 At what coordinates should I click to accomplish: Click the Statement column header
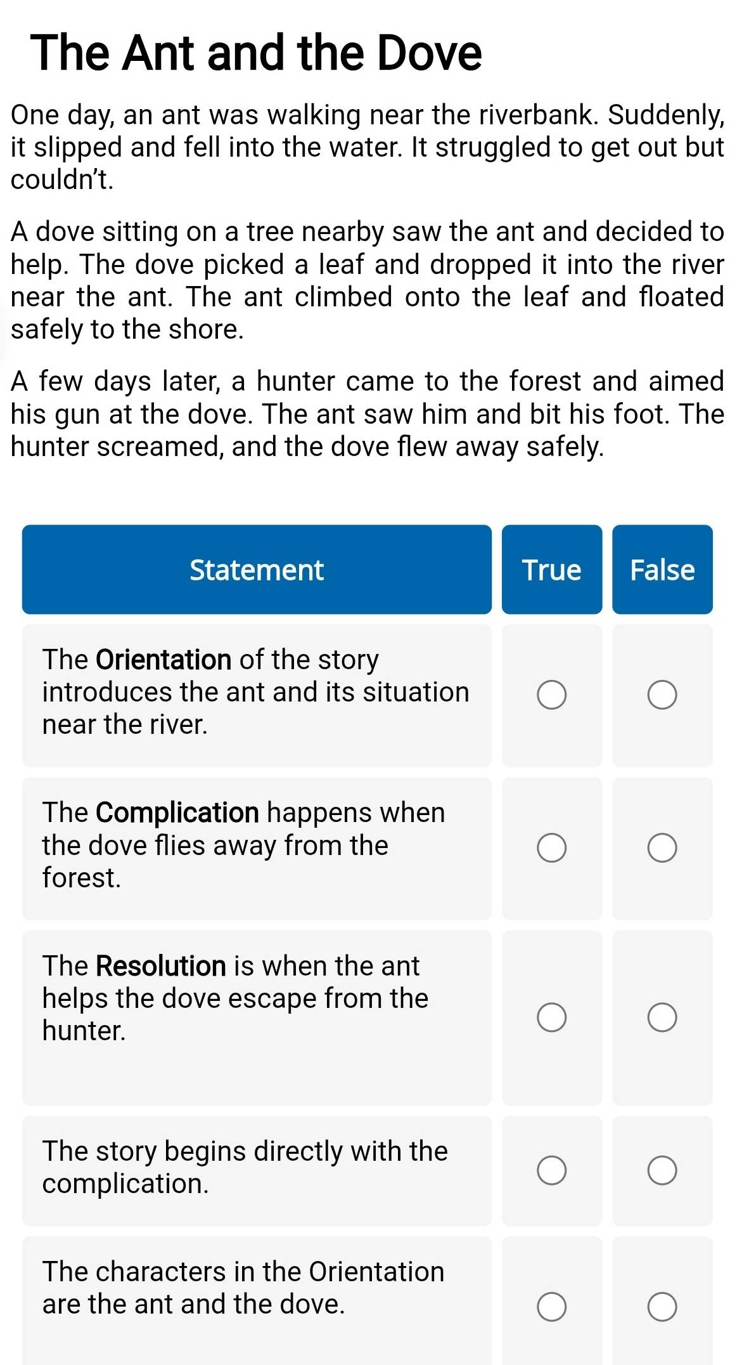(x=257, y=570)
